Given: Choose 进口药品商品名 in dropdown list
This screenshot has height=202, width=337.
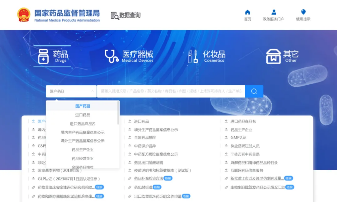Looking at the screenshot, I should pyautogui.click(x=83, y=124).
